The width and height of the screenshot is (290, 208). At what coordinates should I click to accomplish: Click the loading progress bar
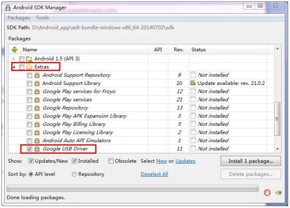(x=132, y=188)
